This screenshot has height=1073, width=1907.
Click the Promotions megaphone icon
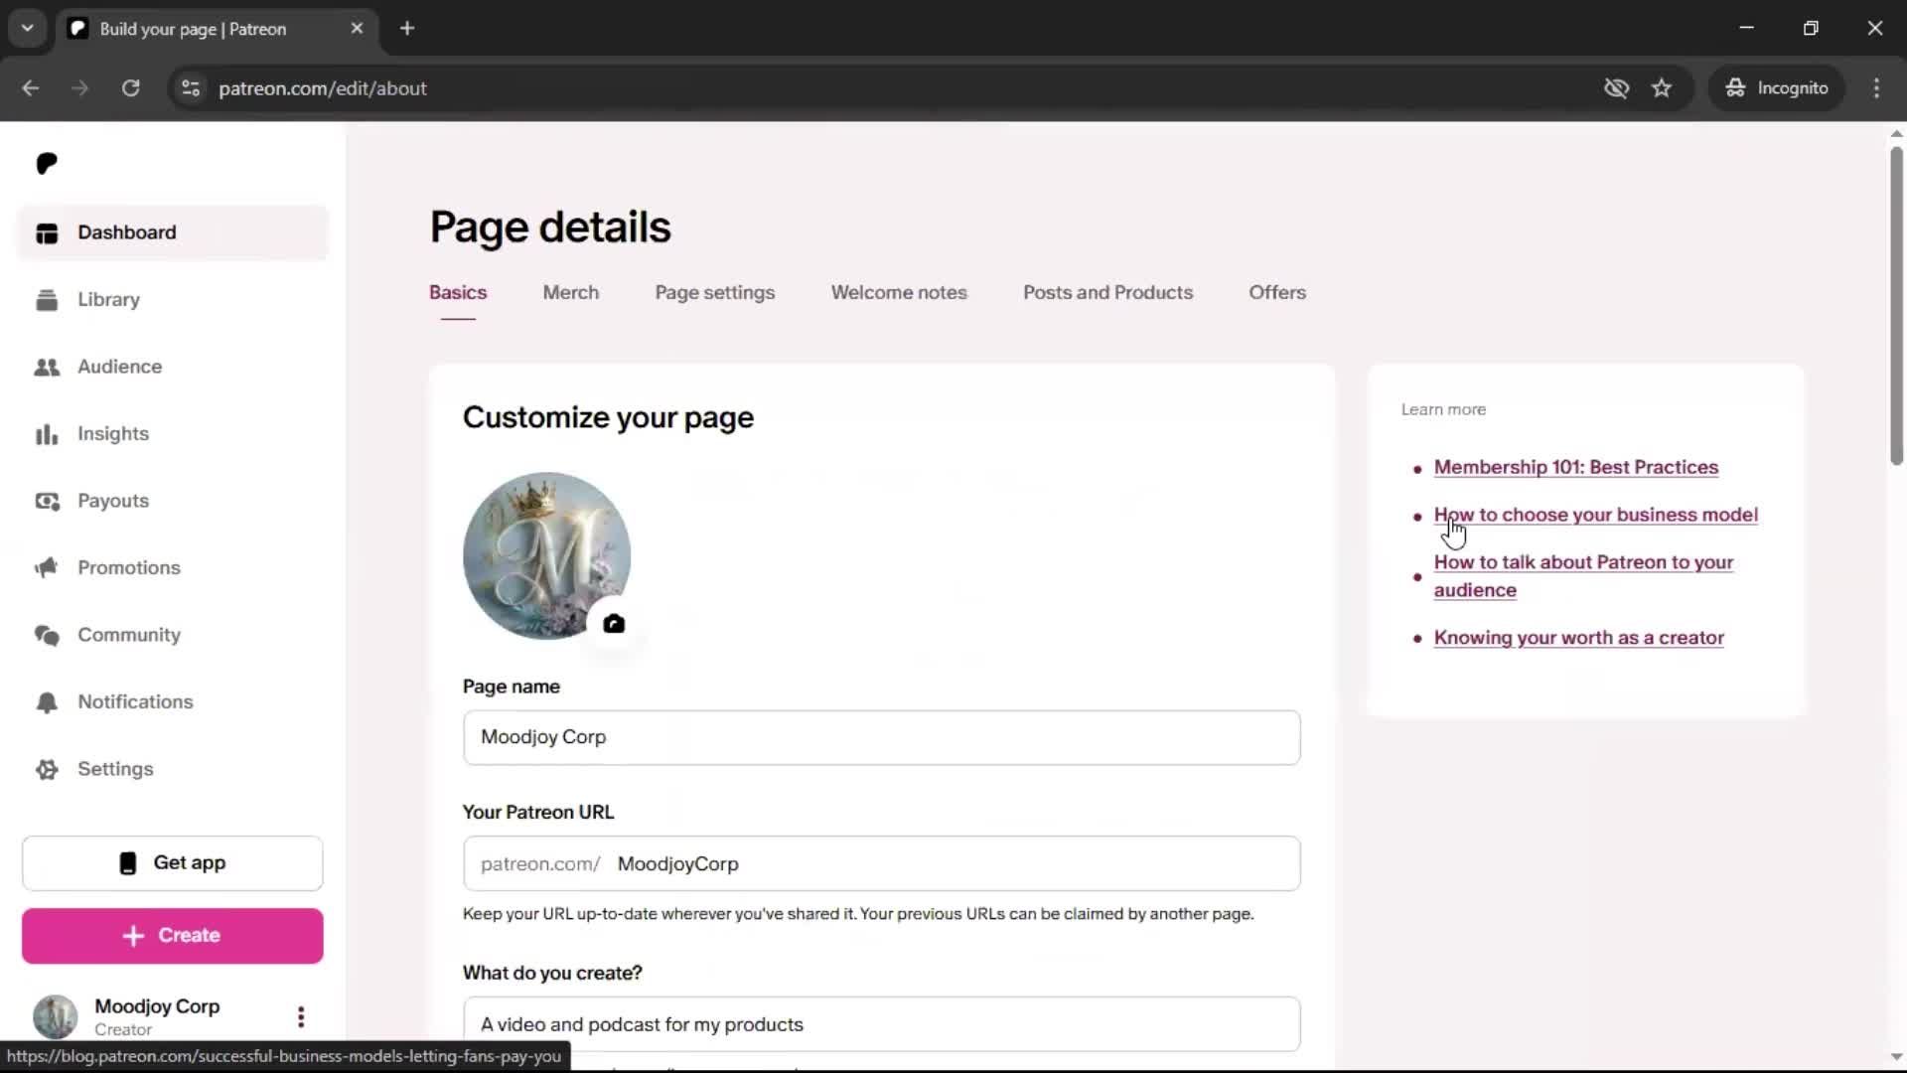[47, 568]
